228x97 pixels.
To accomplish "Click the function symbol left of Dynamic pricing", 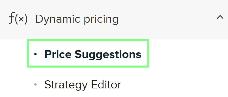I will (x=18, y=19).
